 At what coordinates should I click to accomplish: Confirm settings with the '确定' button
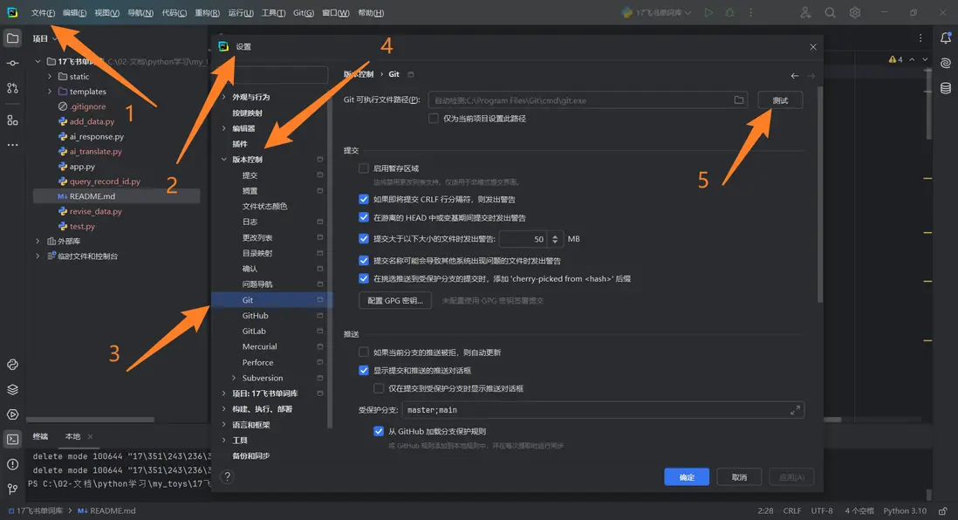coord(687,477)
